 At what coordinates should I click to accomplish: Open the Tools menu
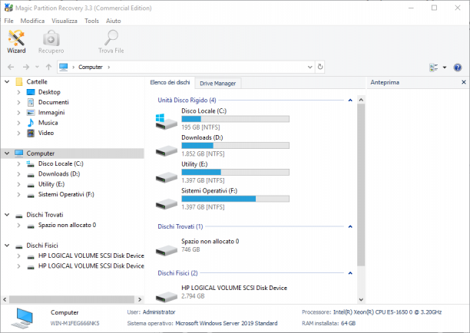[x=91, y=21]
